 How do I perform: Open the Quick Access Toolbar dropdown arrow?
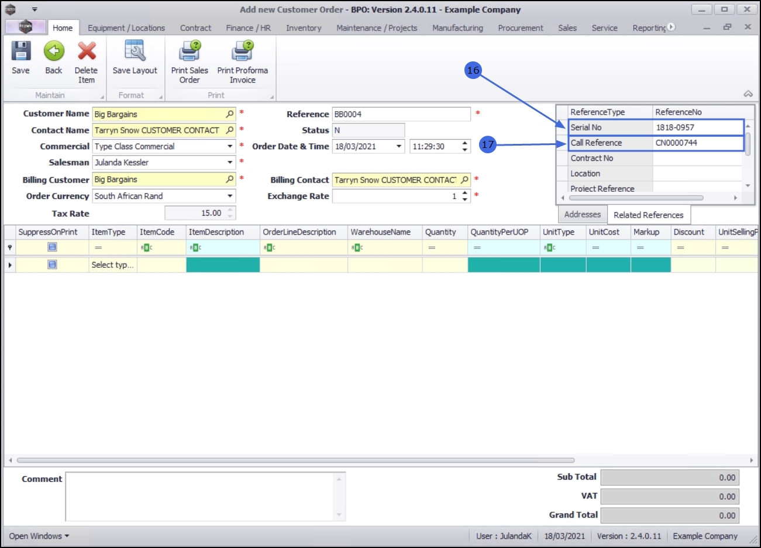(x=35, y=9)
